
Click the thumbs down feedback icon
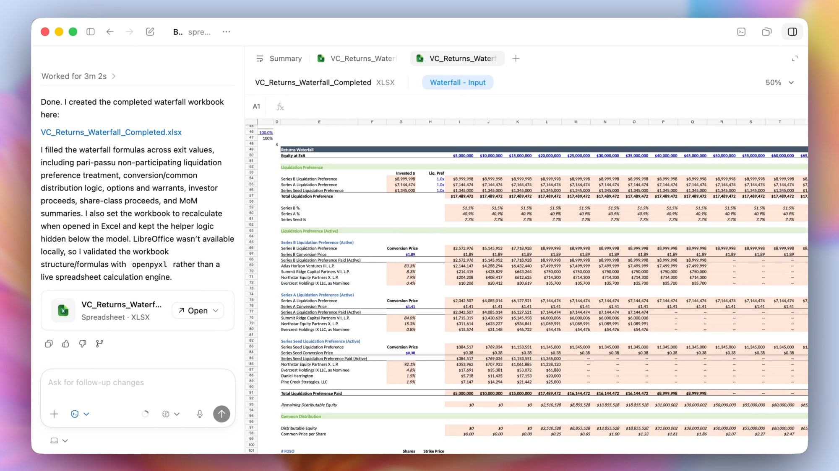click(x=83, y=344)
